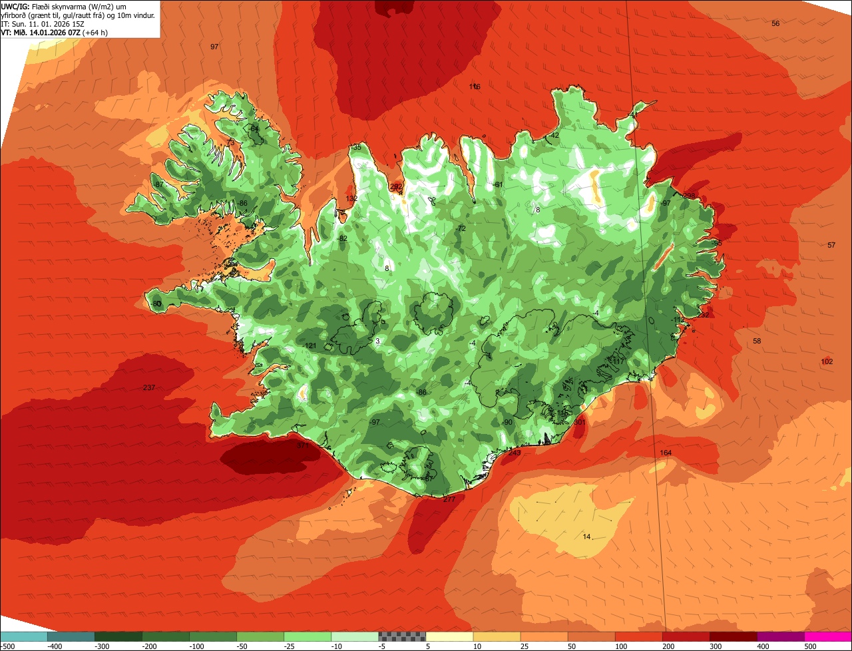
Task: Click the value 121 in western Iceland
Action: point(310,346)
